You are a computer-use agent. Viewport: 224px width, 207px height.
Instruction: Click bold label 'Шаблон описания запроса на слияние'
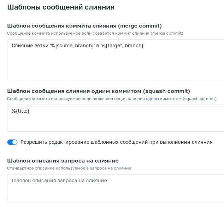(63, 161)
